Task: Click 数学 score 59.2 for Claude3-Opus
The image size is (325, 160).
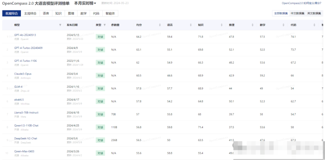Action: pos(262,76)
